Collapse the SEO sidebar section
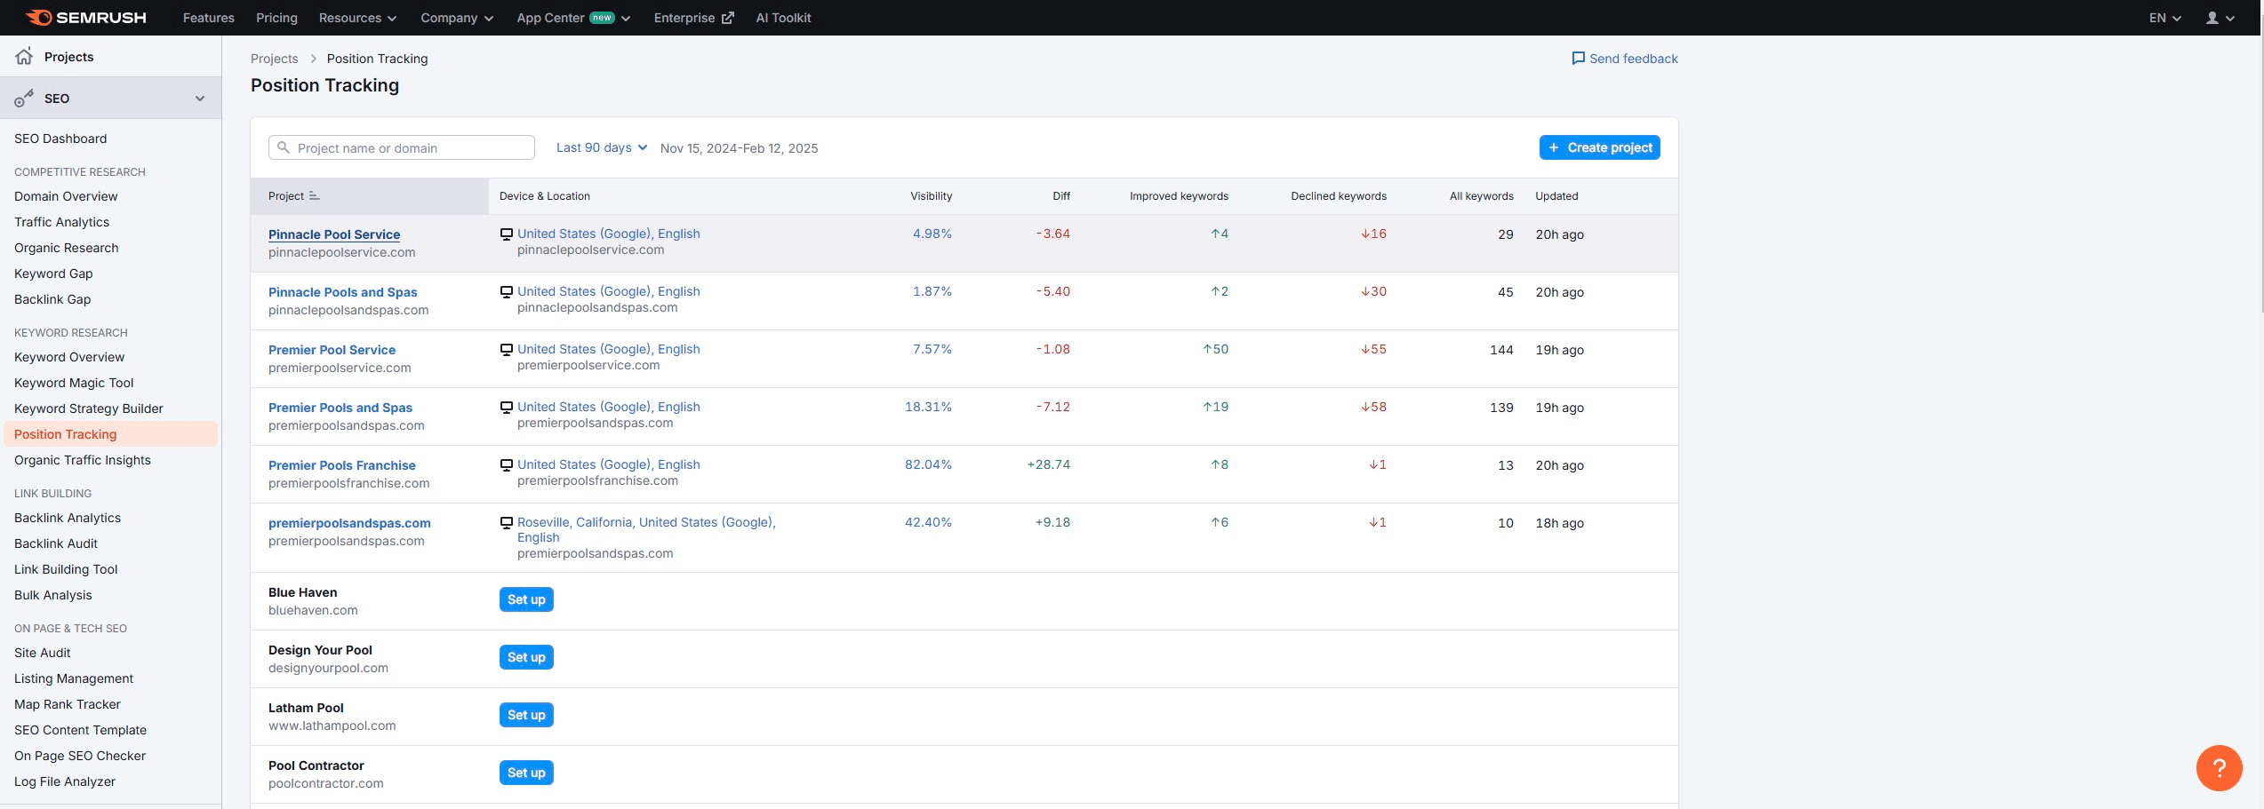The image size is (2264, 809). pos(200,99)
